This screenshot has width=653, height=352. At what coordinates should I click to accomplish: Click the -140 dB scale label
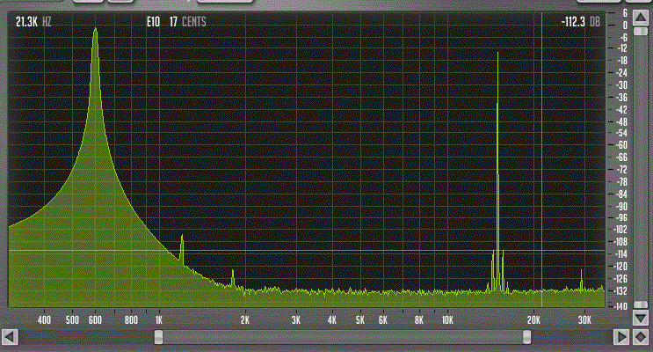point(620,306)
